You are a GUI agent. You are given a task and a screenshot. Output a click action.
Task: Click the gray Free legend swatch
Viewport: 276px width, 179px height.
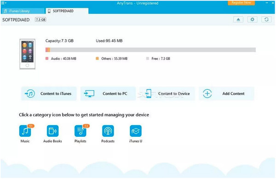click(x=148, y=58)
